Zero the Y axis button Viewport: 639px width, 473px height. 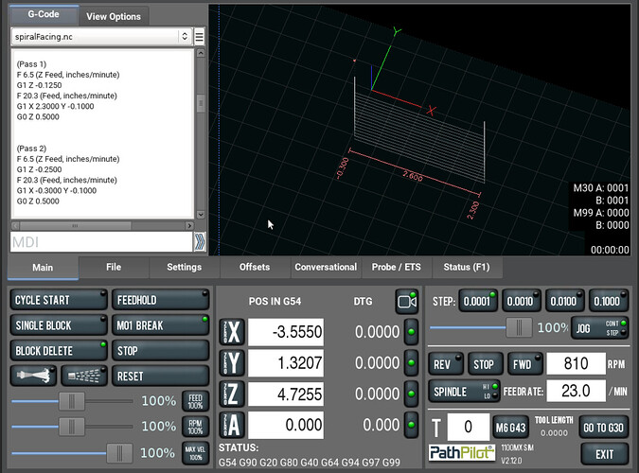click(232, 363)
